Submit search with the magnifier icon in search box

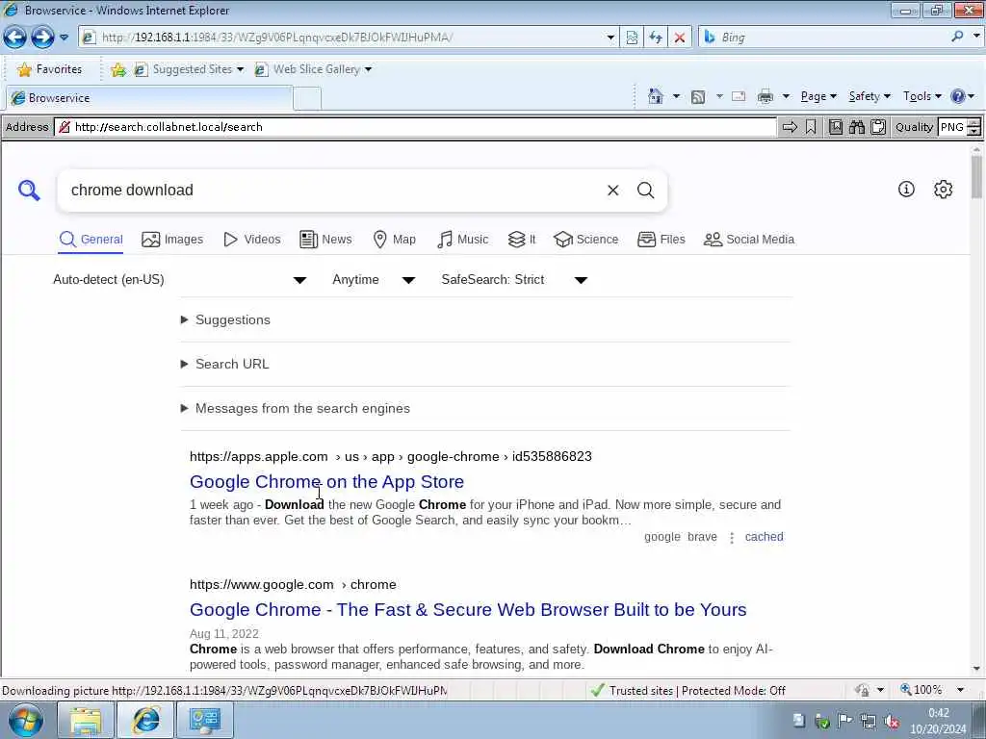(x=646, y=190)
